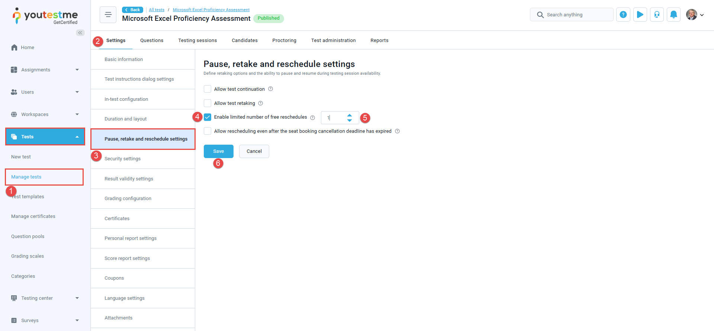This screenshot has width=714, height=331.
Task: Open Question pools in sidebar
Action: pyautogui.click(x=28, y=237)
